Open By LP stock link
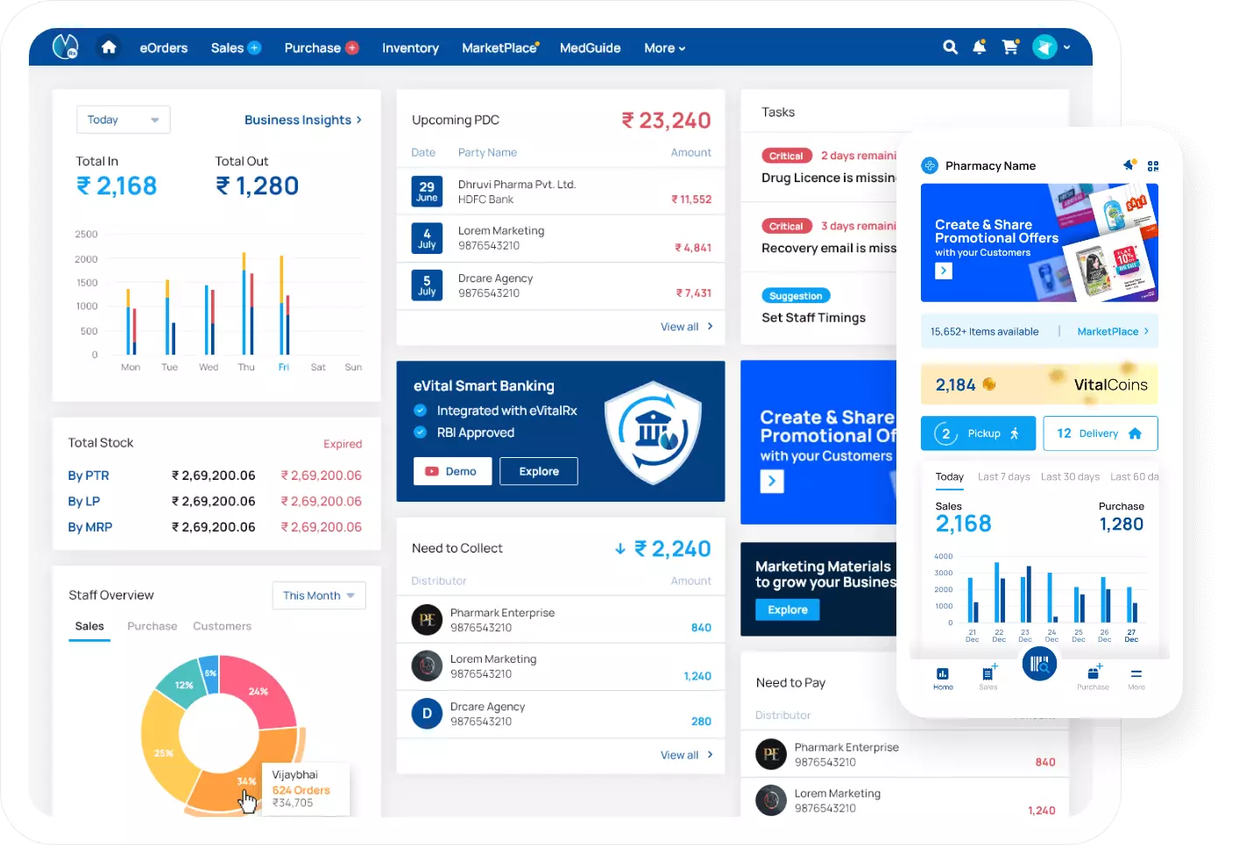1246x845 pixels. click(84, 502)
